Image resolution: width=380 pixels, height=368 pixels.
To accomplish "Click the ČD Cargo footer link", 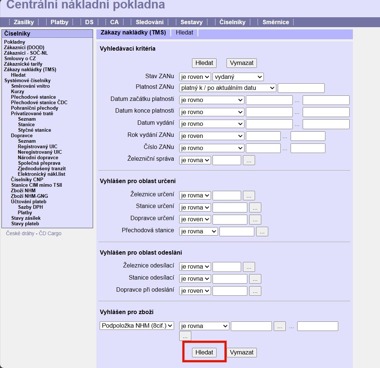I will click(x=50, y=233).
